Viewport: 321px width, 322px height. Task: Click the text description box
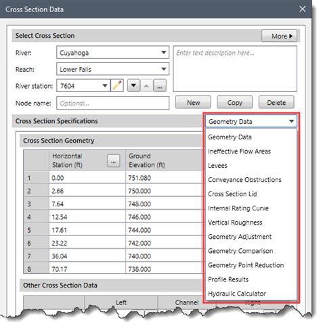(x=235, y=69)
